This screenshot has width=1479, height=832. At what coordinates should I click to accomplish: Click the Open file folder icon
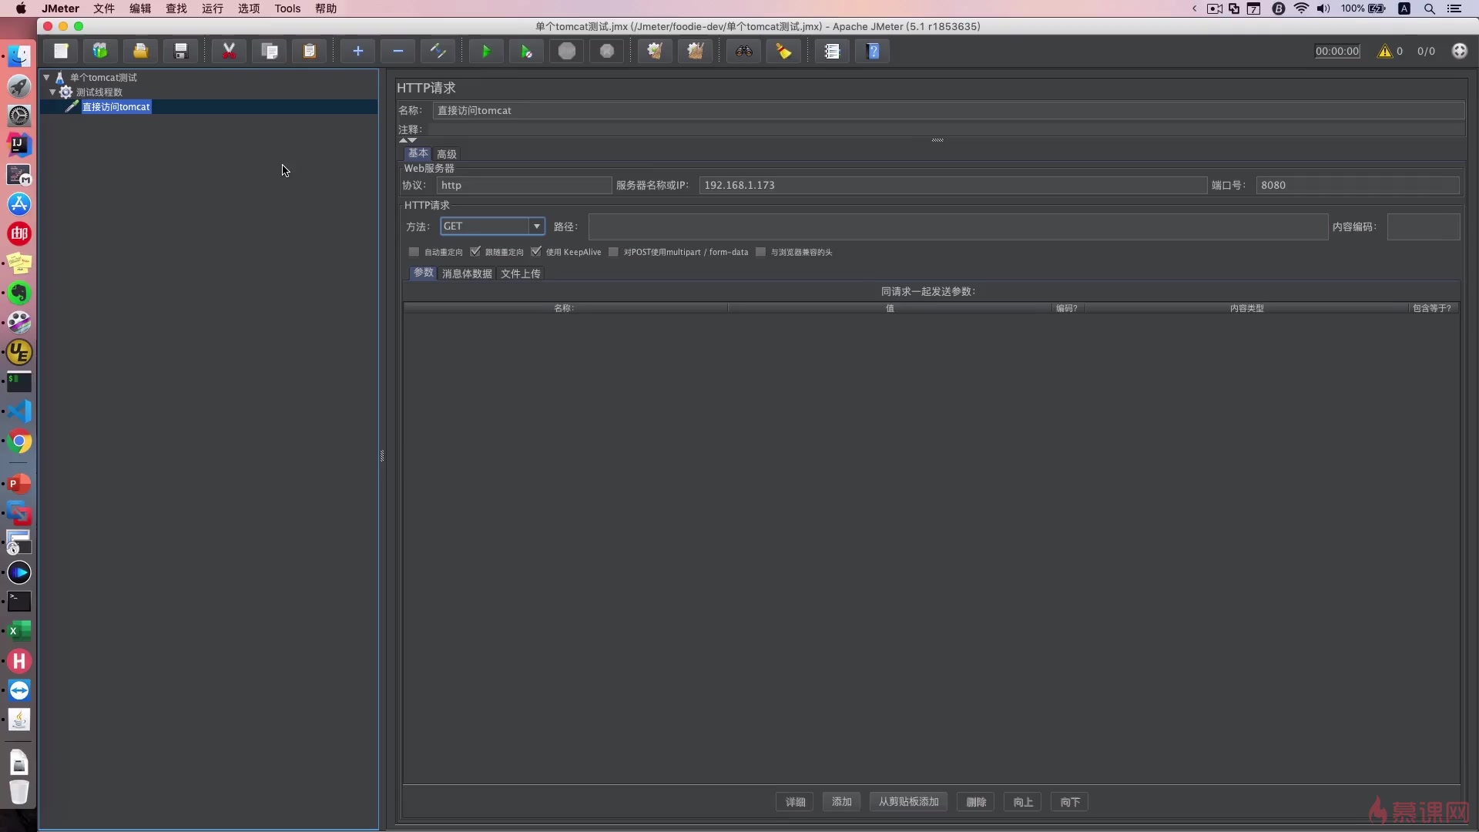click(x=140, y=51)
